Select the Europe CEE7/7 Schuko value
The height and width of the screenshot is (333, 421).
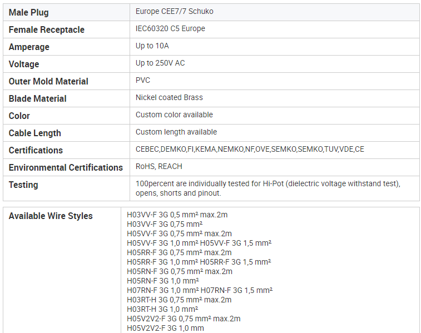[x=174, y=12]
